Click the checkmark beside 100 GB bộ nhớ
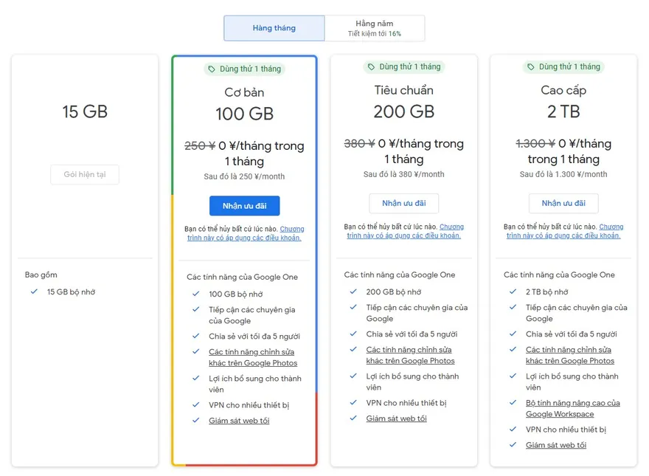Viewport: 649px width, 476px height. [195, 293]
